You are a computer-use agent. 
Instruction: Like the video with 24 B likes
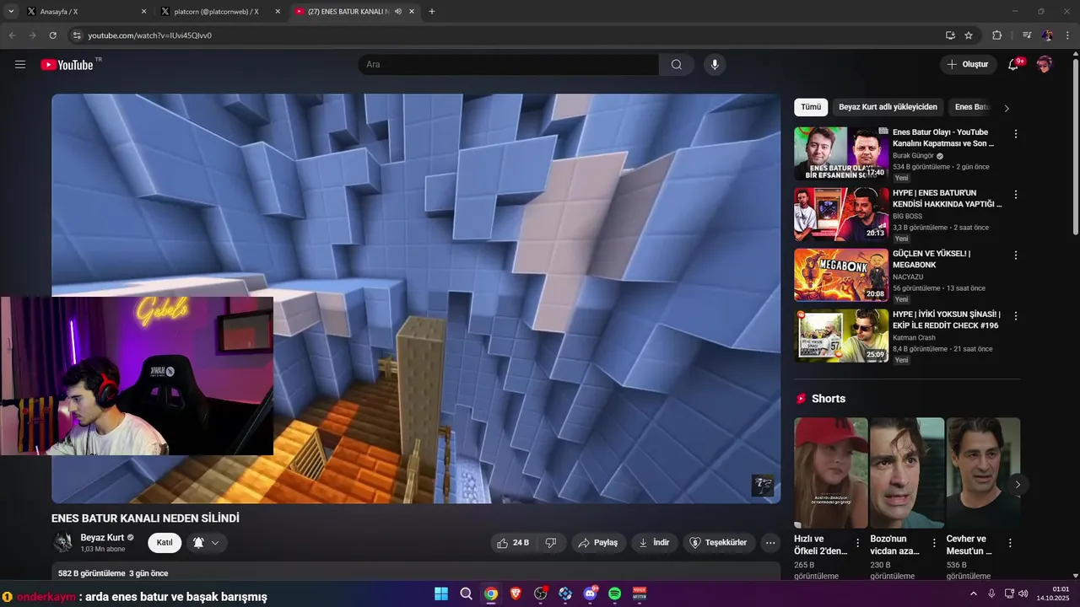513,543
